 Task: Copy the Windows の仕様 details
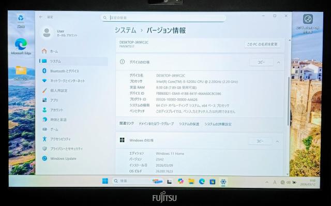pos(260,141)
